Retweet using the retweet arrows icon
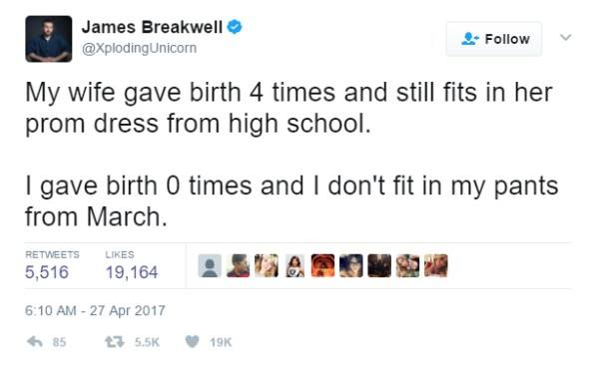This screenshot has width=599, height=365. tap(115, 342)
